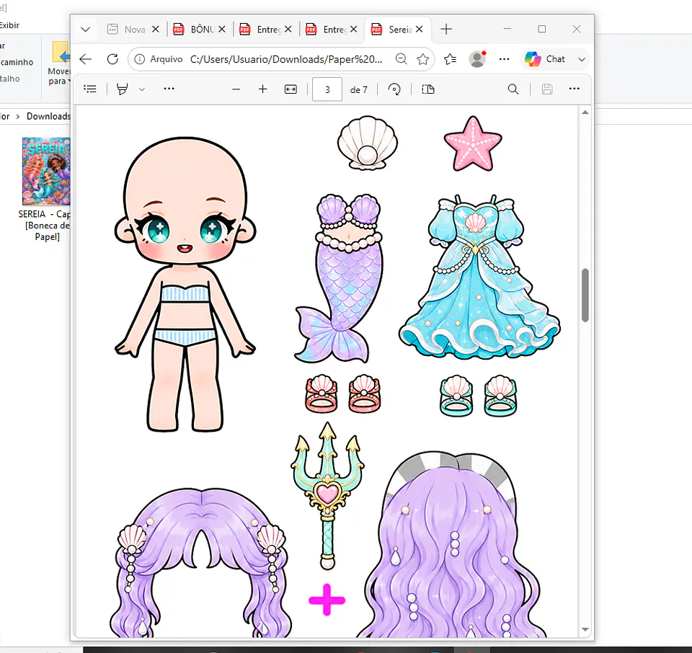The width and height of the screenshot is (692, 653).
Task: Open PDF toolbar more options right
Action: (575, 89)
